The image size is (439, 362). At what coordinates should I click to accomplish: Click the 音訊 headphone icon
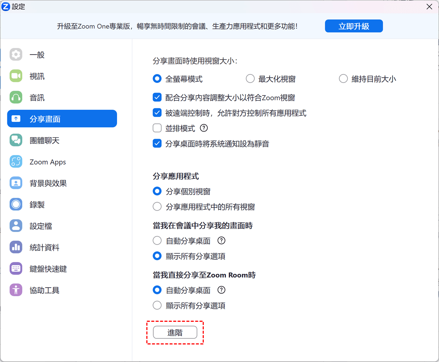click(x=16, y=98)
